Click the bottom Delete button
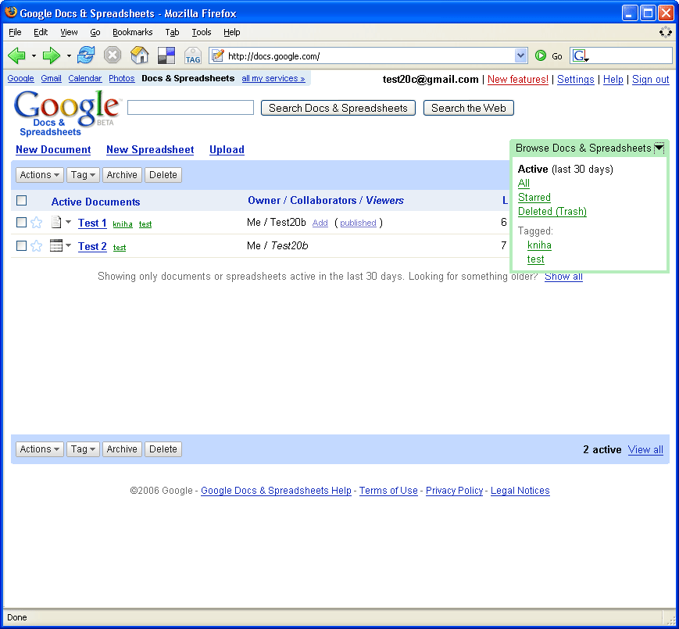 (x=163, y=449)
